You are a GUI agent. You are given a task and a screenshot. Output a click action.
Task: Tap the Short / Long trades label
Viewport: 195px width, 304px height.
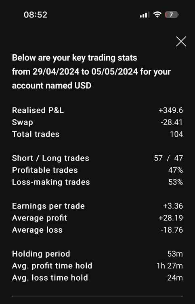(x=50, y=158)
